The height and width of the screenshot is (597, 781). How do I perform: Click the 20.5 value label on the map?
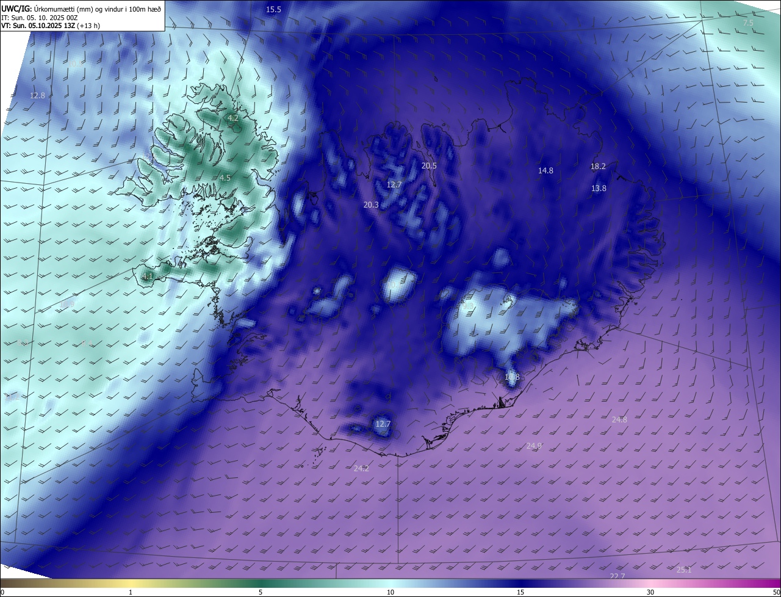(430, 166)
